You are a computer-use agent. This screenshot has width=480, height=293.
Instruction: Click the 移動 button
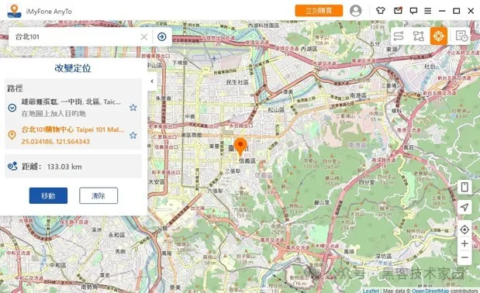[x=48, y=195]
